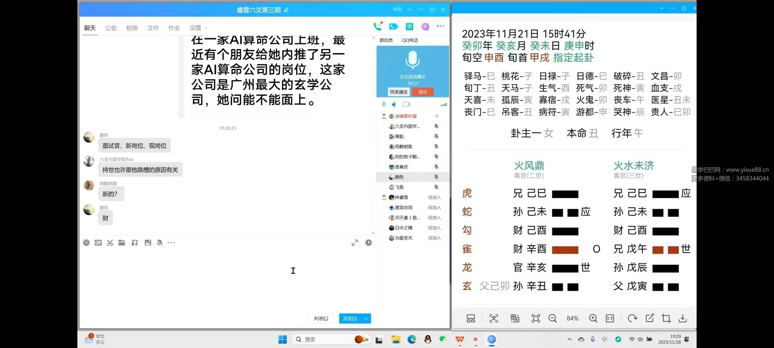Toggle camera icon in voice panel
This screenshot has width=774, height=348.
point(406,104)
